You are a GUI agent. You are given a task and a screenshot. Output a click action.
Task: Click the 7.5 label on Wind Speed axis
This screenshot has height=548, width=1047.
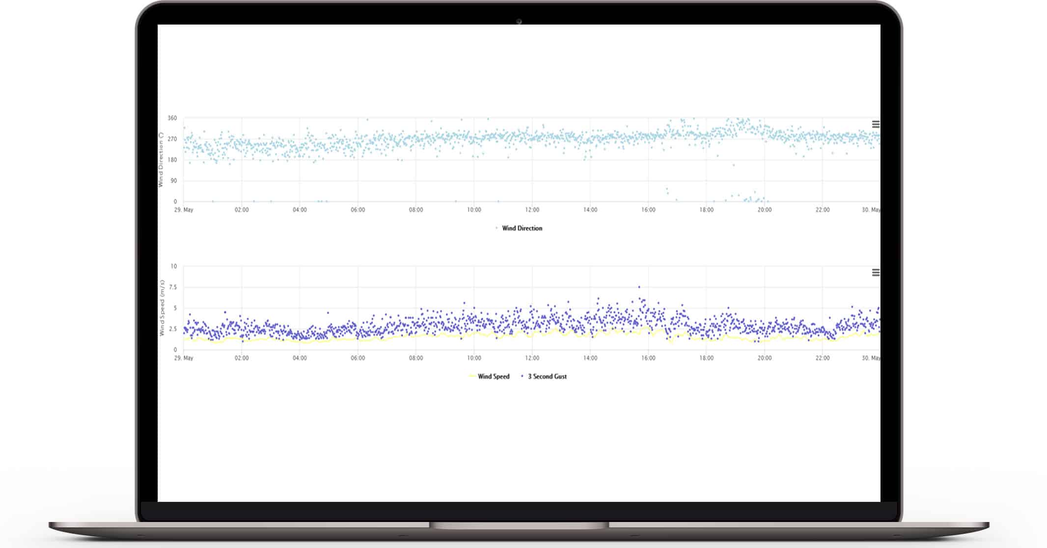point(173,287)
